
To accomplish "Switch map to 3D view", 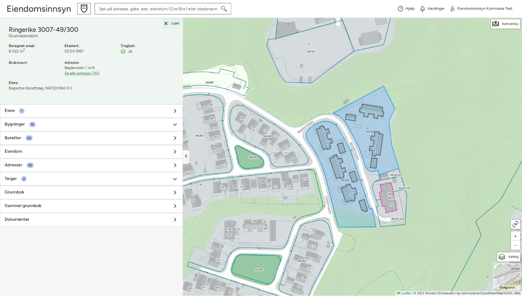I will point(515,224).
